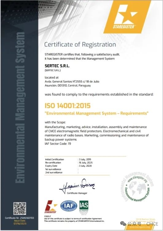Click the Re-certification date row

click(x=69, y=163)
